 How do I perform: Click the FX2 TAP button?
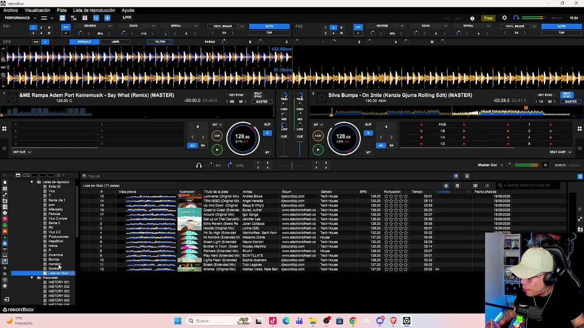[562, 33]
